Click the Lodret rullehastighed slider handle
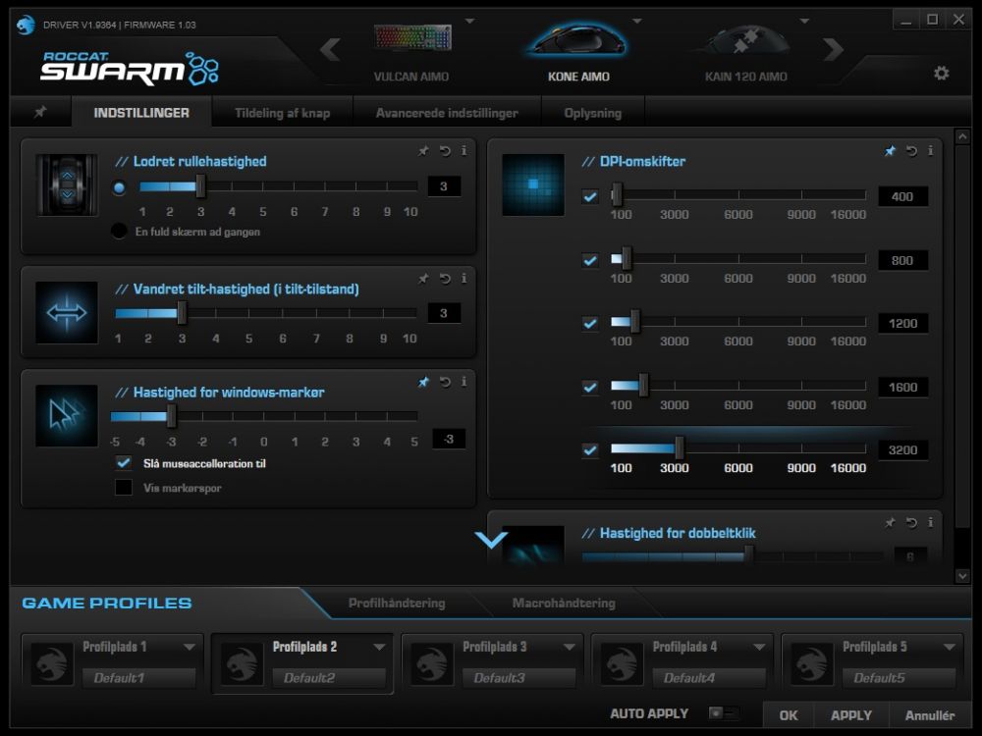Viewport: 982px width, 736px height. point(200,185)
